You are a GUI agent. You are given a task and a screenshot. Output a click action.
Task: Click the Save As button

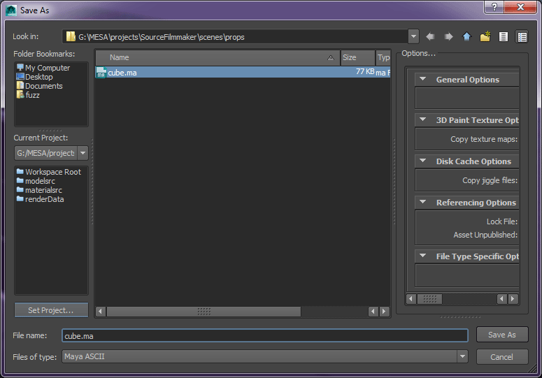click(501, 335)
